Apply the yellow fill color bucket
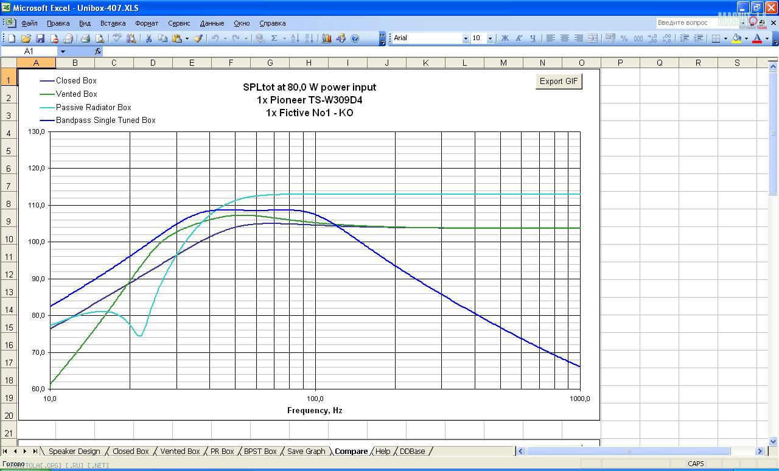The height and width of the screenshot is (471, 779). 736,38
